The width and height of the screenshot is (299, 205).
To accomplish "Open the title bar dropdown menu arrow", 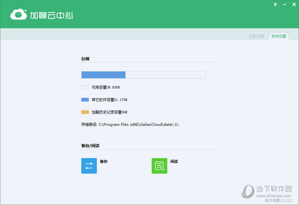I will [x=275, y=5].
